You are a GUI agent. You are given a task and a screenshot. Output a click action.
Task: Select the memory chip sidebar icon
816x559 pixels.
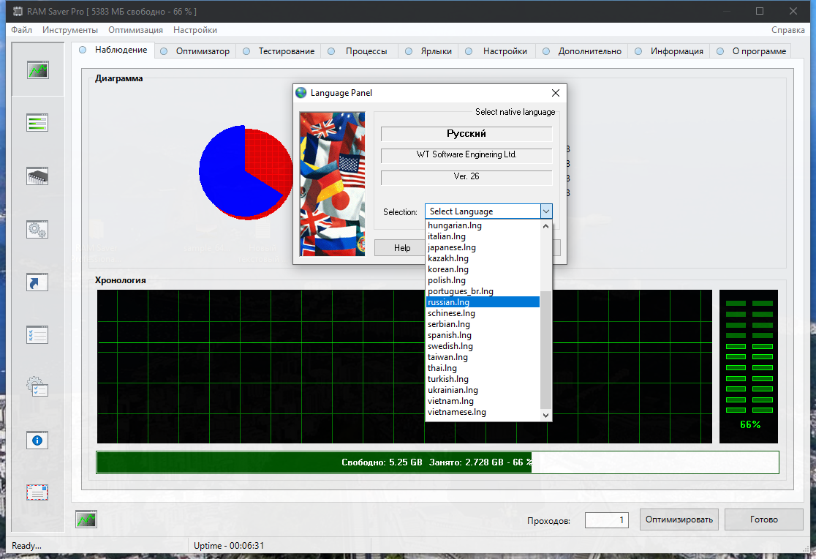point(37,176)
